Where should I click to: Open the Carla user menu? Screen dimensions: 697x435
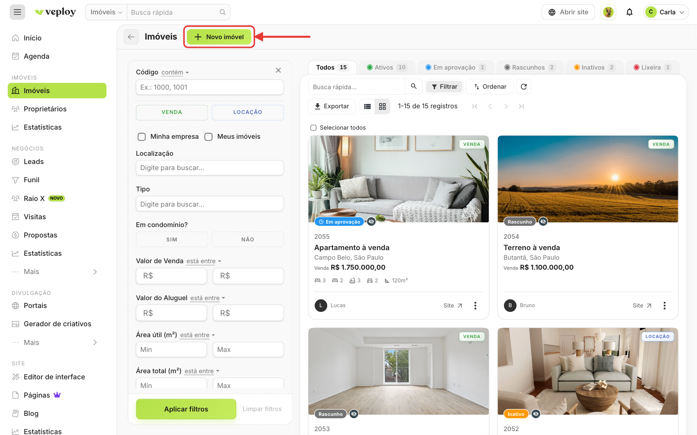pos(666,12)
